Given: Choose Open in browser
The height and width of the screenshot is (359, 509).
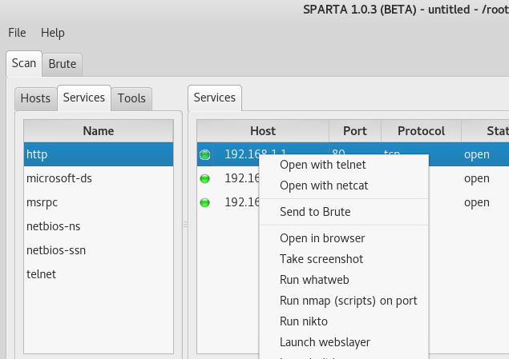Looking at the screenshot, I should tap(344, 238).
